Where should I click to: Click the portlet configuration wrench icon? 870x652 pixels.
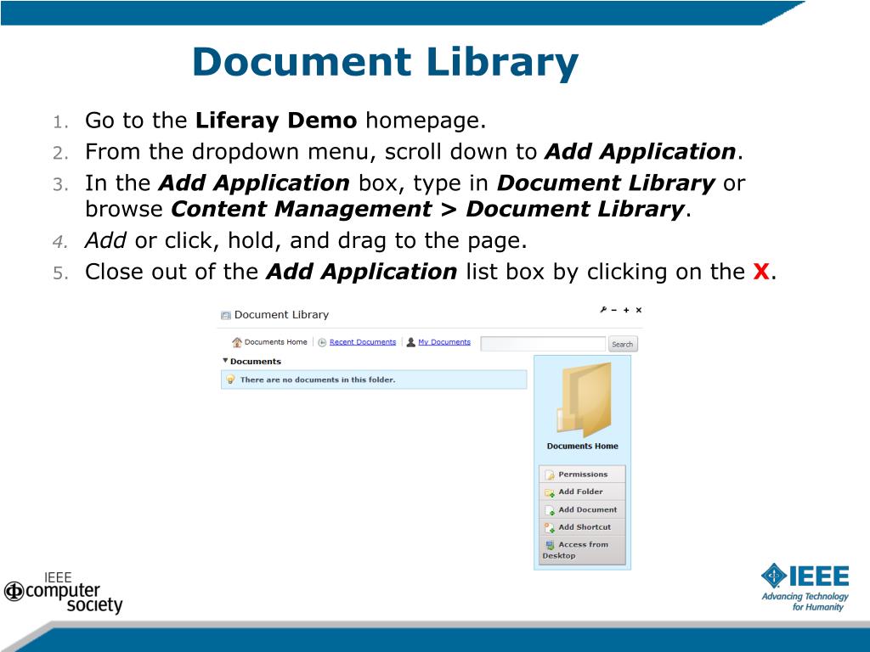pos(603,309)
